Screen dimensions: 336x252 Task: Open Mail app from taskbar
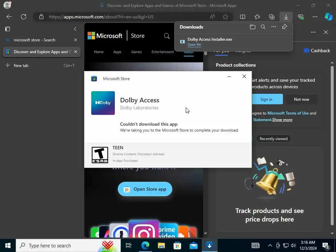tap(193, 245)
